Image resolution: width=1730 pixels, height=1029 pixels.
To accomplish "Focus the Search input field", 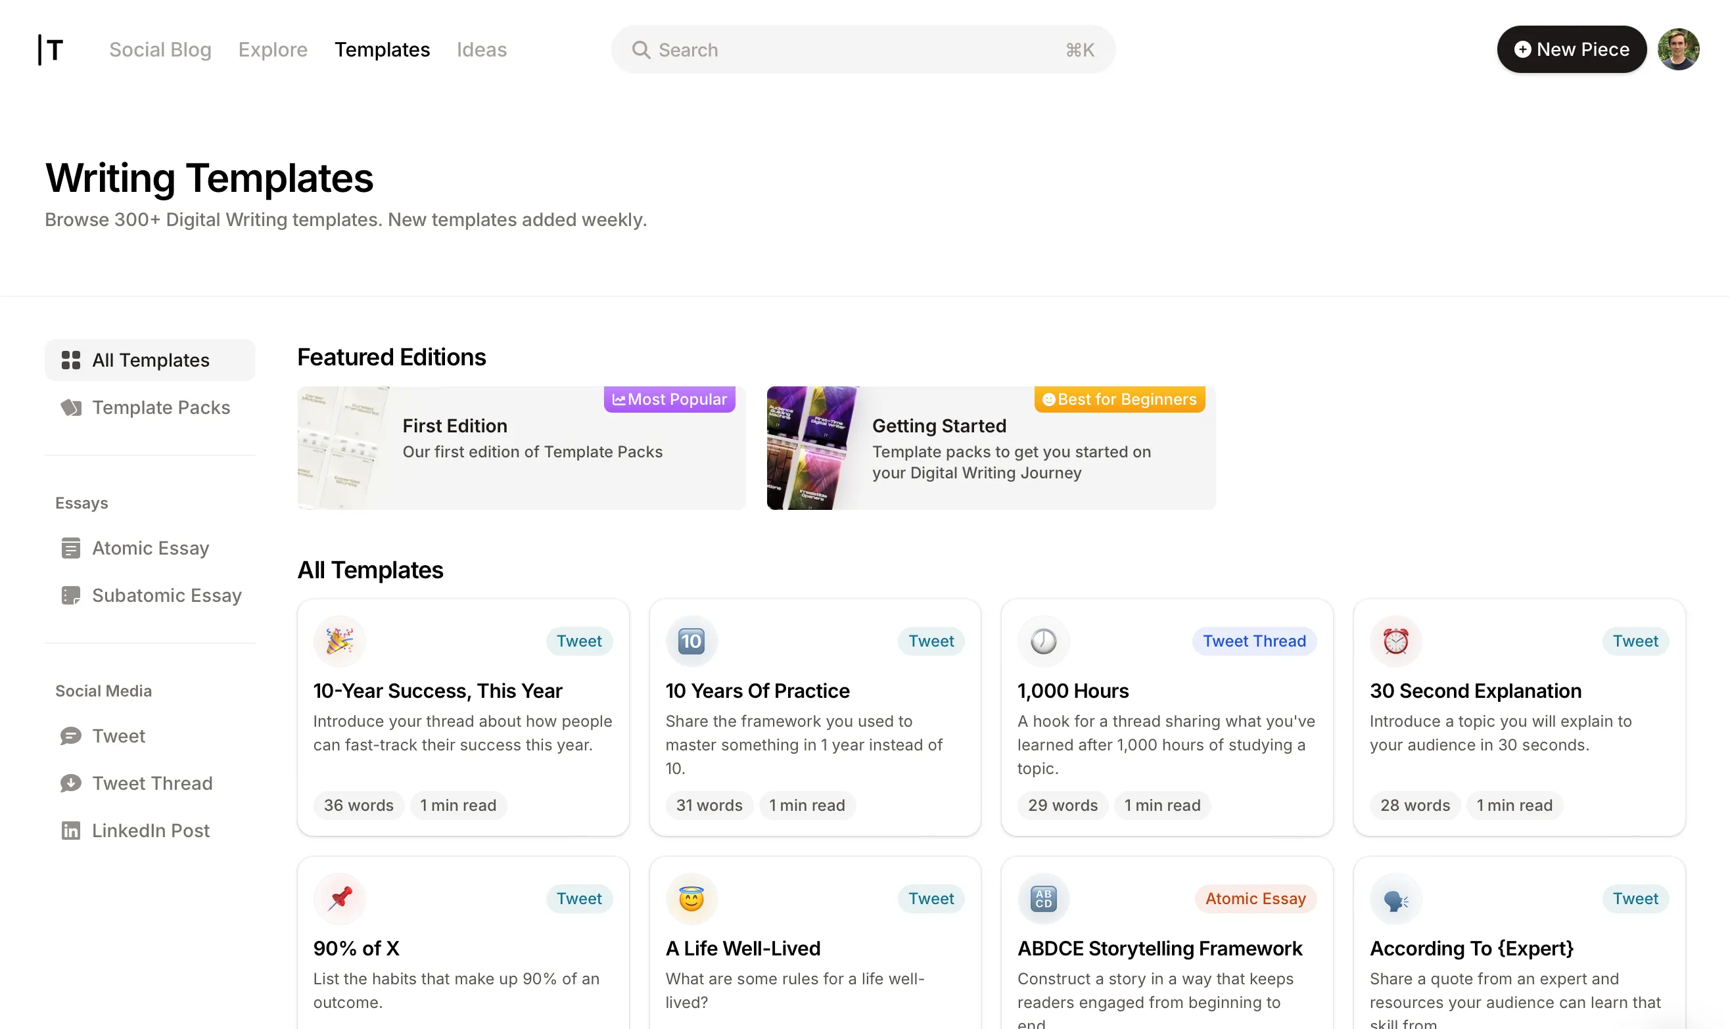I will pos(860,50).
